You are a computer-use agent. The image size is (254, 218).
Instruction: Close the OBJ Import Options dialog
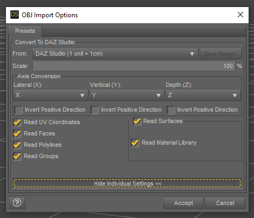click(x=240, y=15)
